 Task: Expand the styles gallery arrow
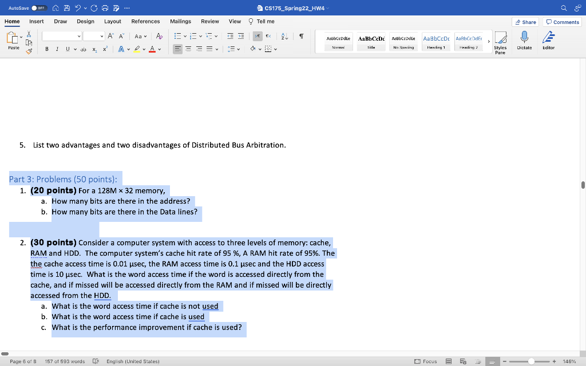[x=489, y=41]
